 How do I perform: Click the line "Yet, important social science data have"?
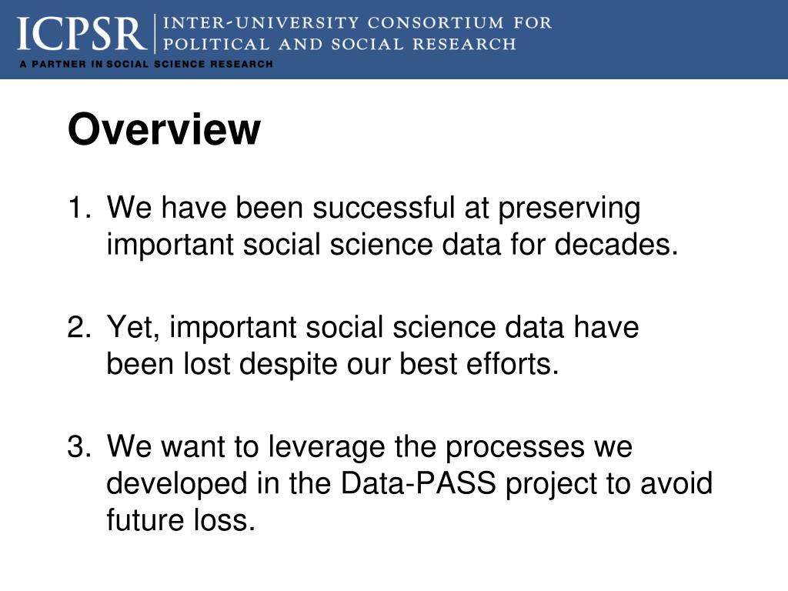372,328
